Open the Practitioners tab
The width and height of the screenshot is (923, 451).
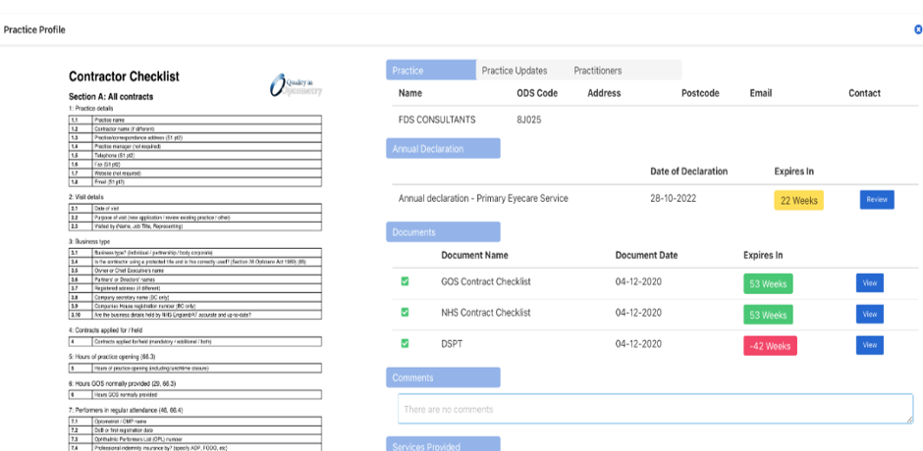(597, 70)
